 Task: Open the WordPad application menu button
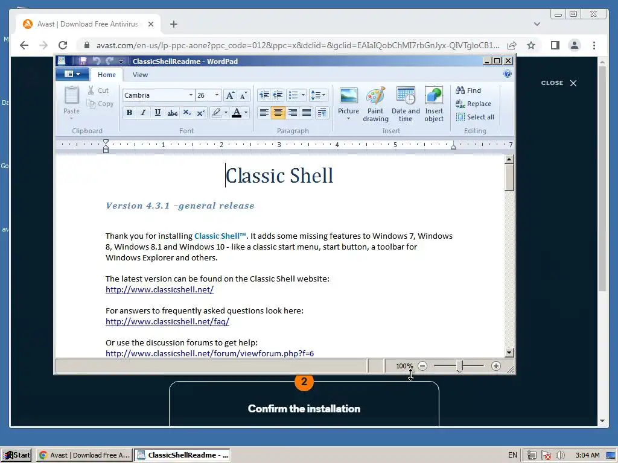pyautogui.click(x=72, y=74)
